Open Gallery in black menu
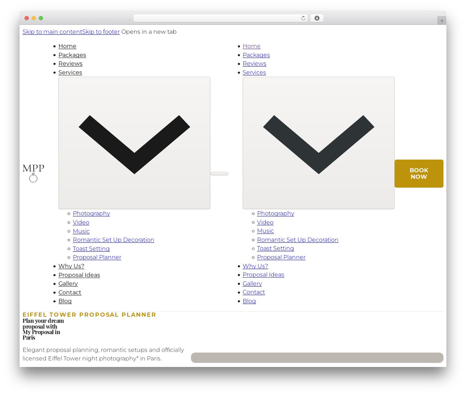Screen dimensions: 466x395 (x=68, y=283)
